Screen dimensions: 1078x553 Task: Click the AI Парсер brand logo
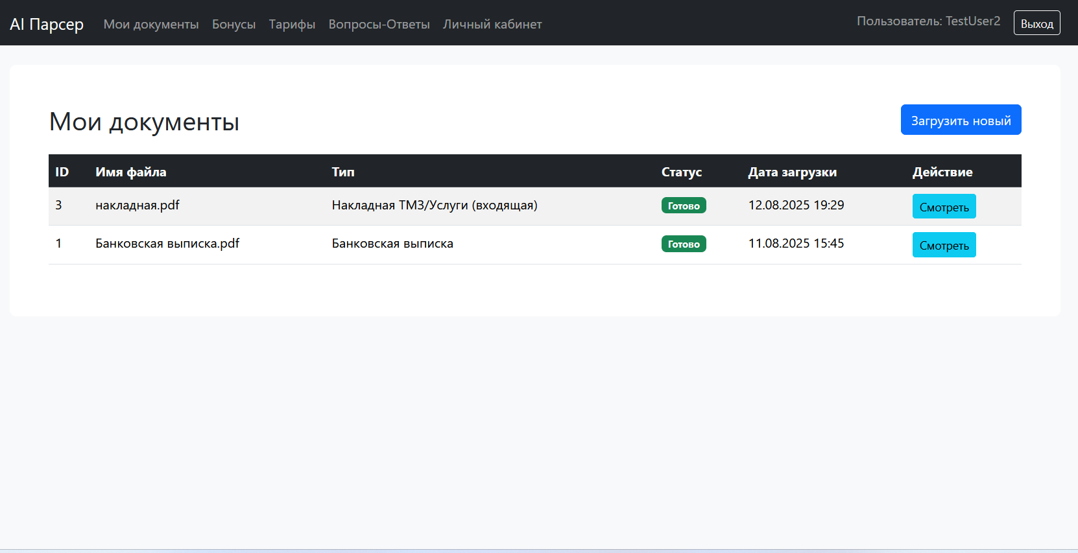(47, 24)
